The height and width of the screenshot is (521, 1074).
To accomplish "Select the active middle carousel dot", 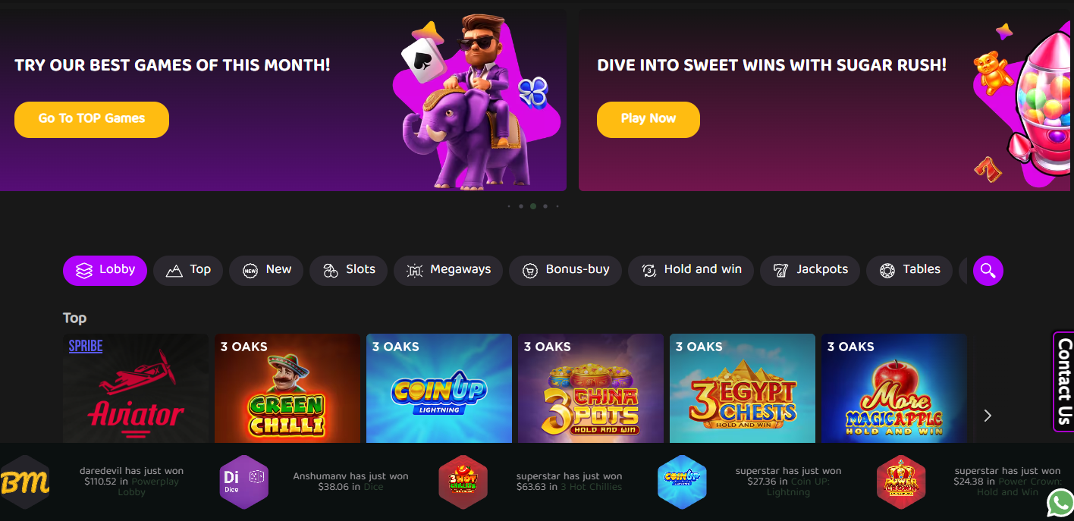I will click(x=533, y=206).
